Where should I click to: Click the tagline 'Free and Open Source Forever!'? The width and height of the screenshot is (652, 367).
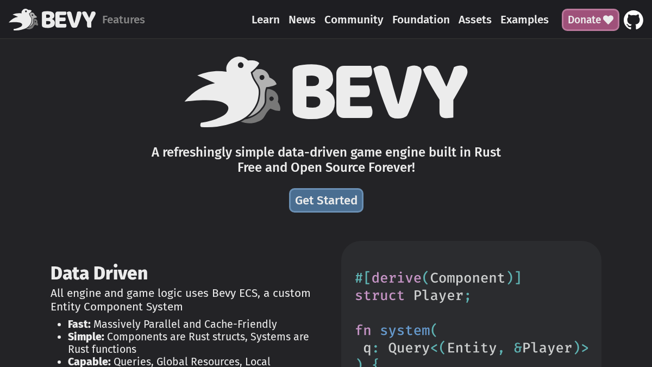[326, 167]
